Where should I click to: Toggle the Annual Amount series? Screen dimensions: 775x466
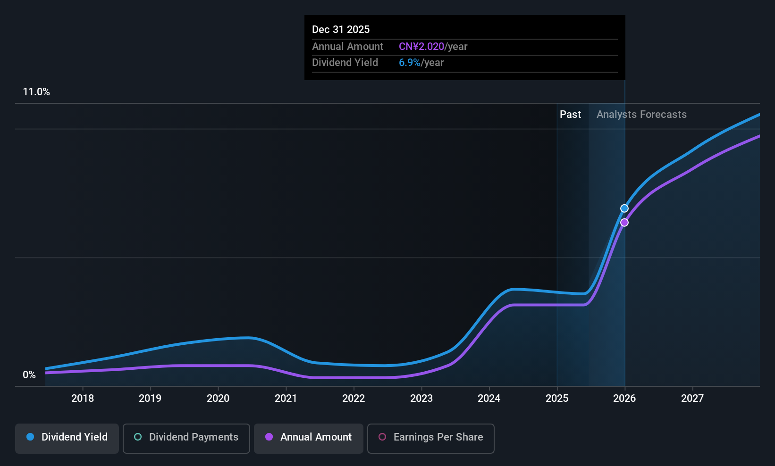pos(309,439)
